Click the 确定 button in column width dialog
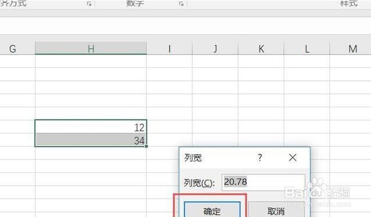 coord(212,209)
